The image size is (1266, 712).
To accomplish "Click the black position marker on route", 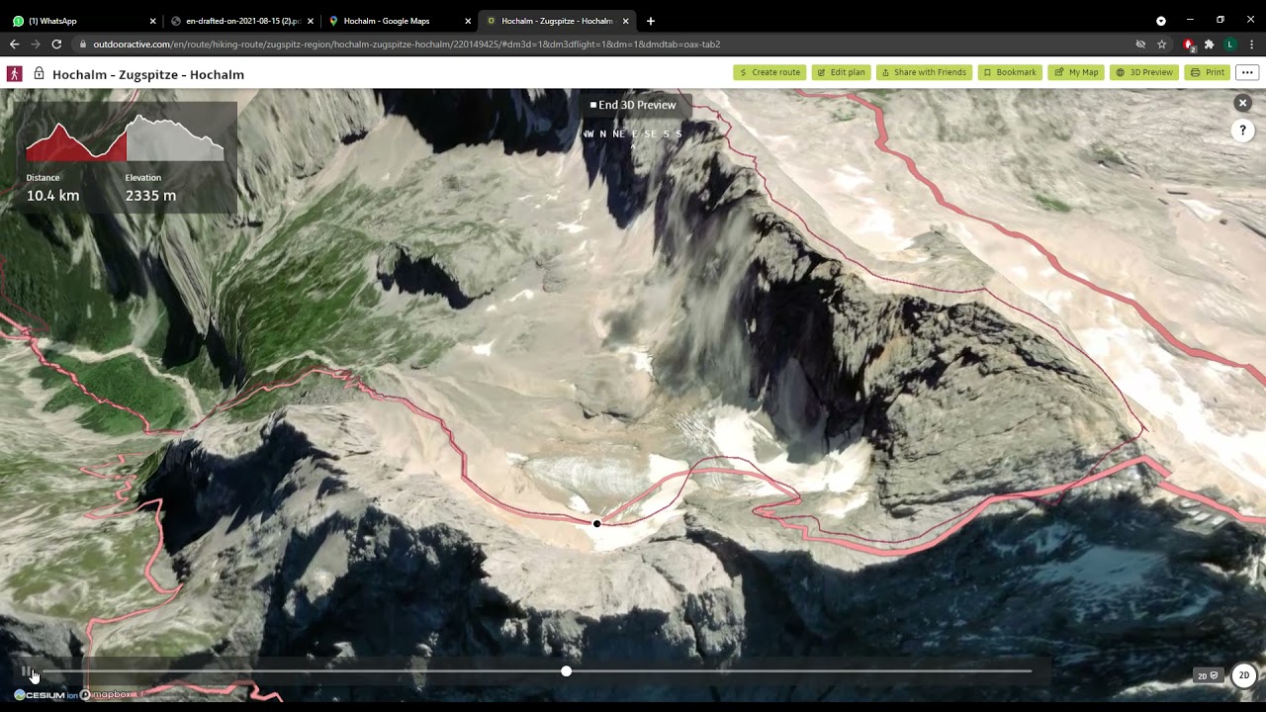I will coord(596,523).
